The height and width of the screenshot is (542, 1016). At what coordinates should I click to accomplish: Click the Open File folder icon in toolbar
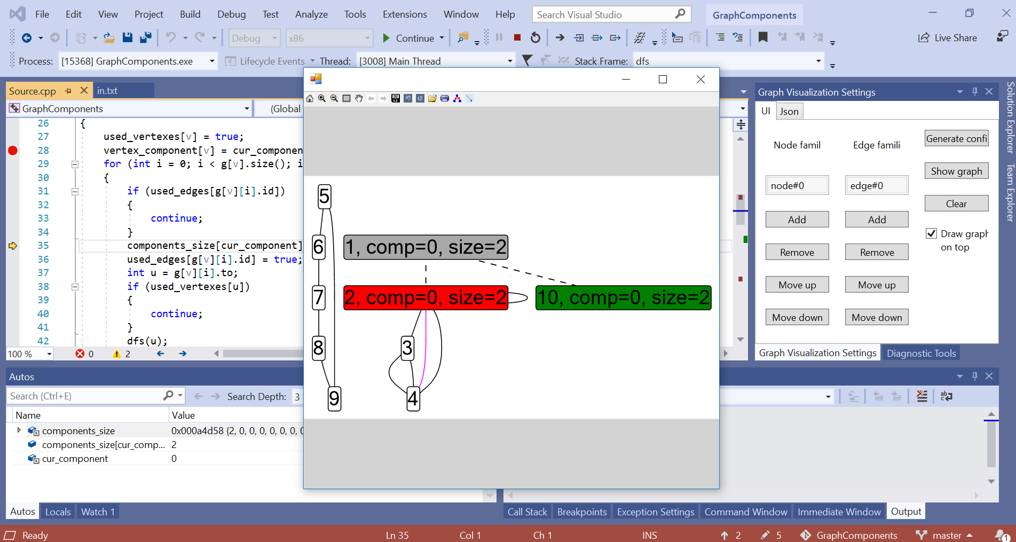tap(109, 37)
